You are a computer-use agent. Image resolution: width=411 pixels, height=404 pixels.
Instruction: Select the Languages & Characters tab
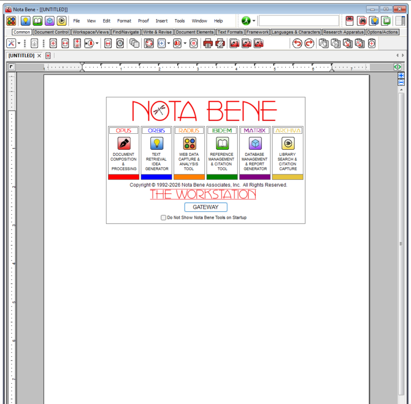(295, 32)
